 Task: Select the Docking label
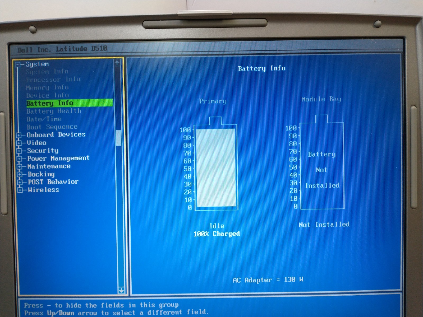point(41,174)
